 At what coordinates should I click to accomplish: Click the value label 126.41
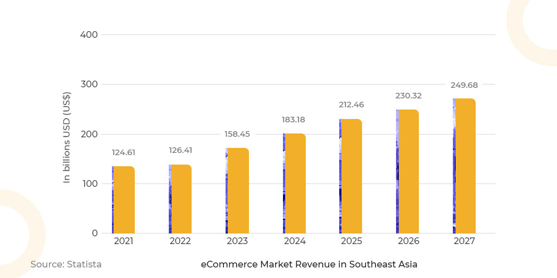[180, 150]
